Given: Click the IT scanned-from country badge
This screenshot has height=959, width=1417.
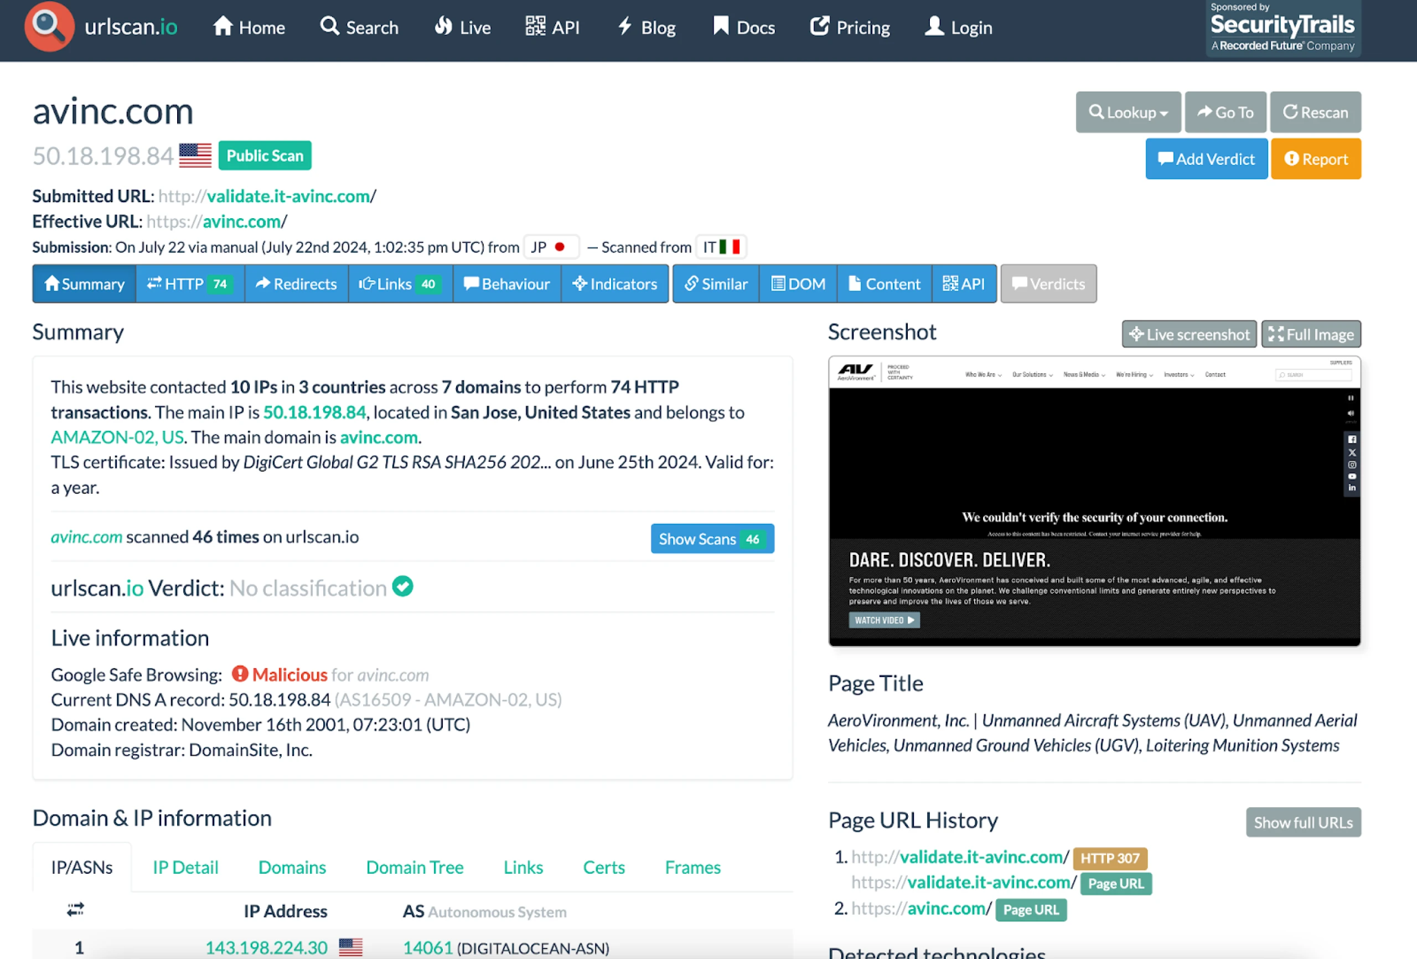Looking at the screenshot, I should coord(721,247).
